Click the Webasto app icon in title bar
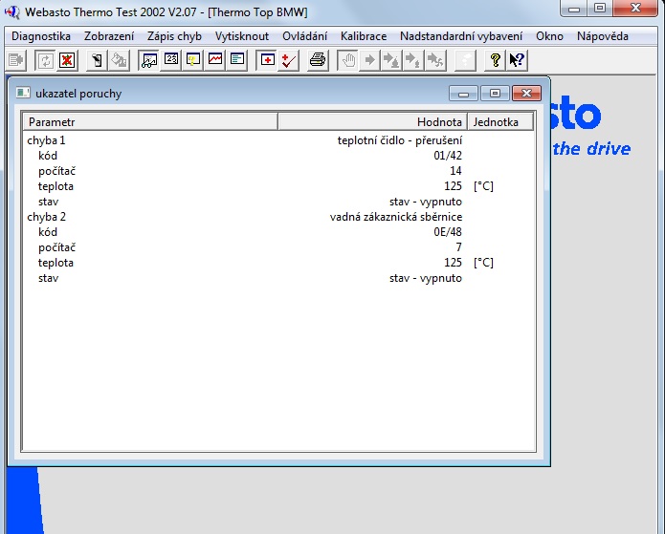Viewport: 665px width, 534px height. click(x=12, y=11)
